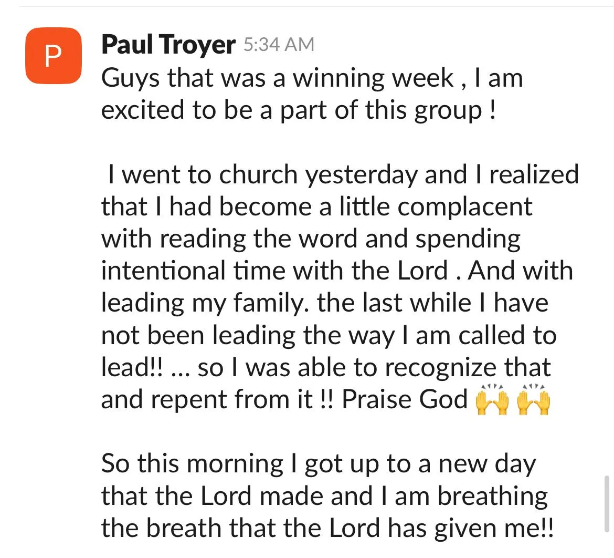Viewport: 614px width, 558px height.
Task: Click the vertical scrollbar thumb
Action: 607,503
